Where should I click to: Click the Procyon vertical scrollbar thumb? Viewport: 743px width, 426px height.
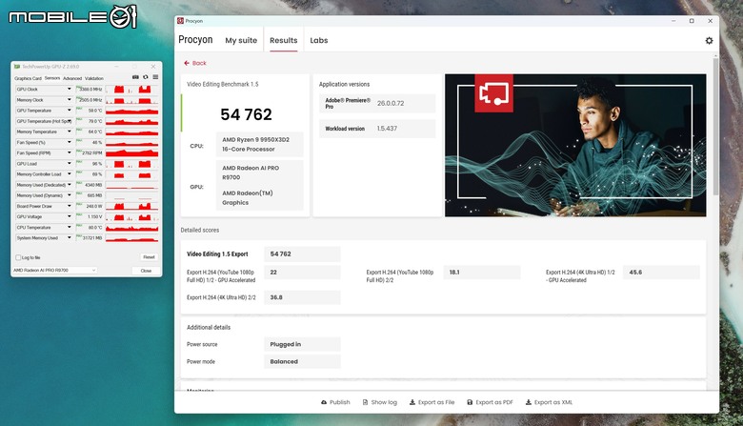tap(715, 126)
